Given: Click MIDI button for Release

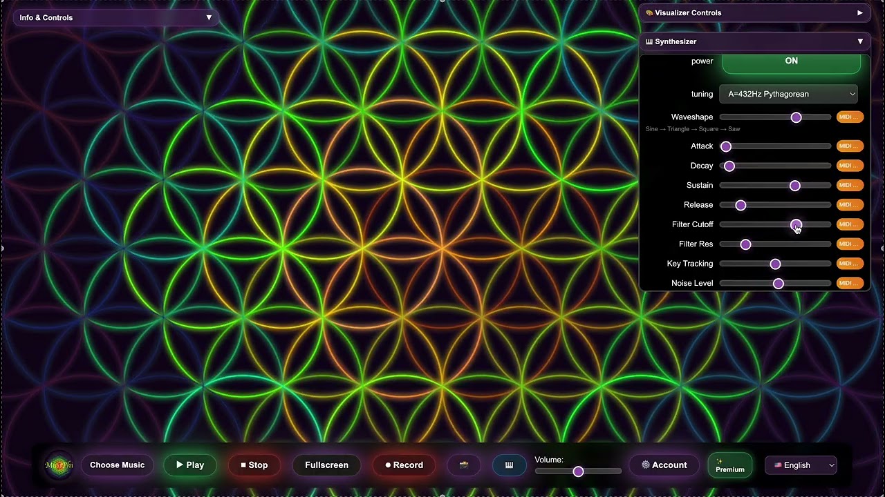Looking at the screenshot, I should click(850, 205).
